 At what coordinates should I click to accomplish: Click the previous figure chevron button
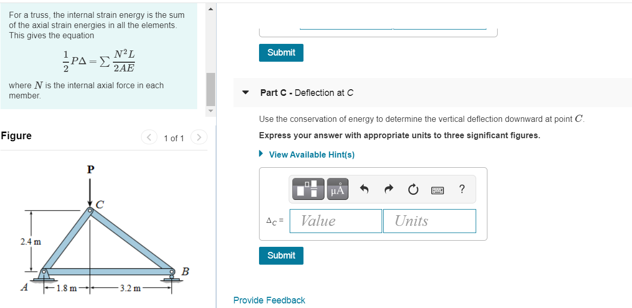coord(149,137)
